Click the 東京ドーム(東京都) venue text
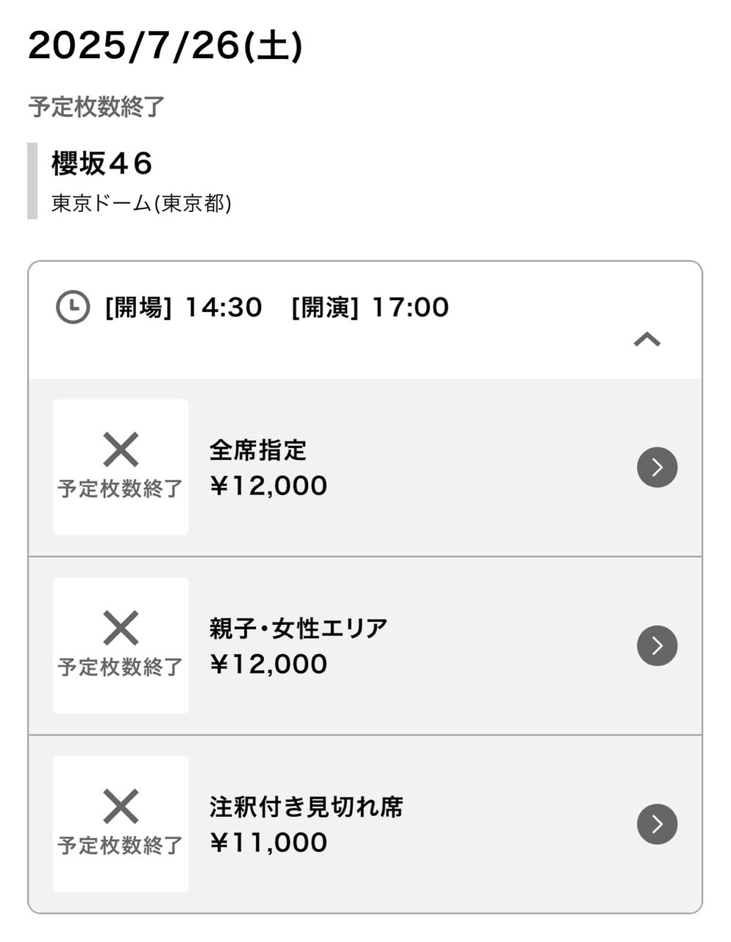 tap(141, 203)
